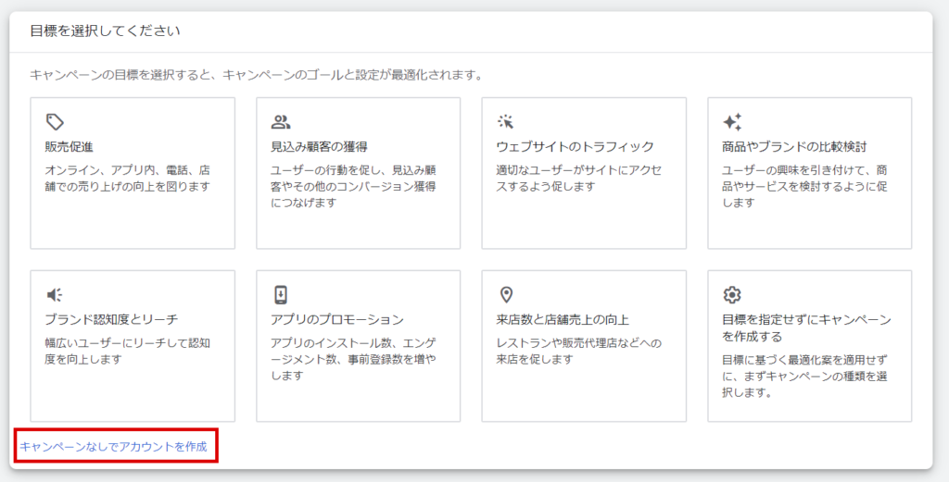Click the price tag icon for 販売促進
This screenshot has width=949, height=482.
55,122
